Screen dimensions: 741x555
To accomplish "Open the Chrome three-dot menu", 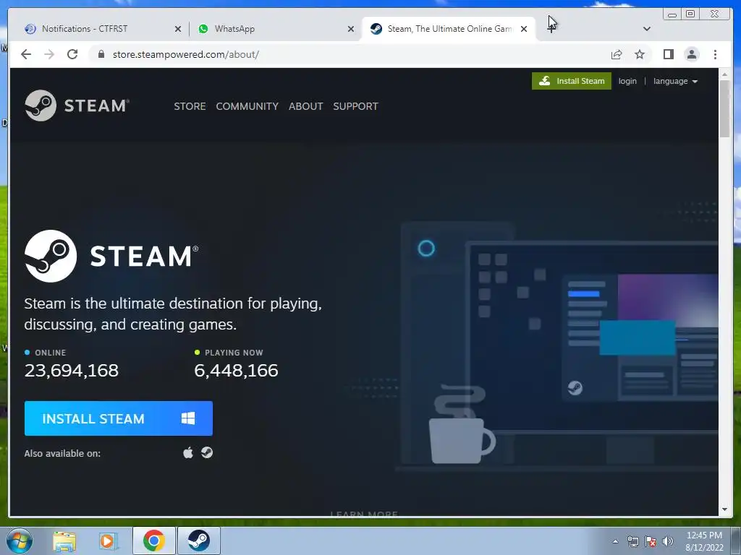I will tap(715, 54).
